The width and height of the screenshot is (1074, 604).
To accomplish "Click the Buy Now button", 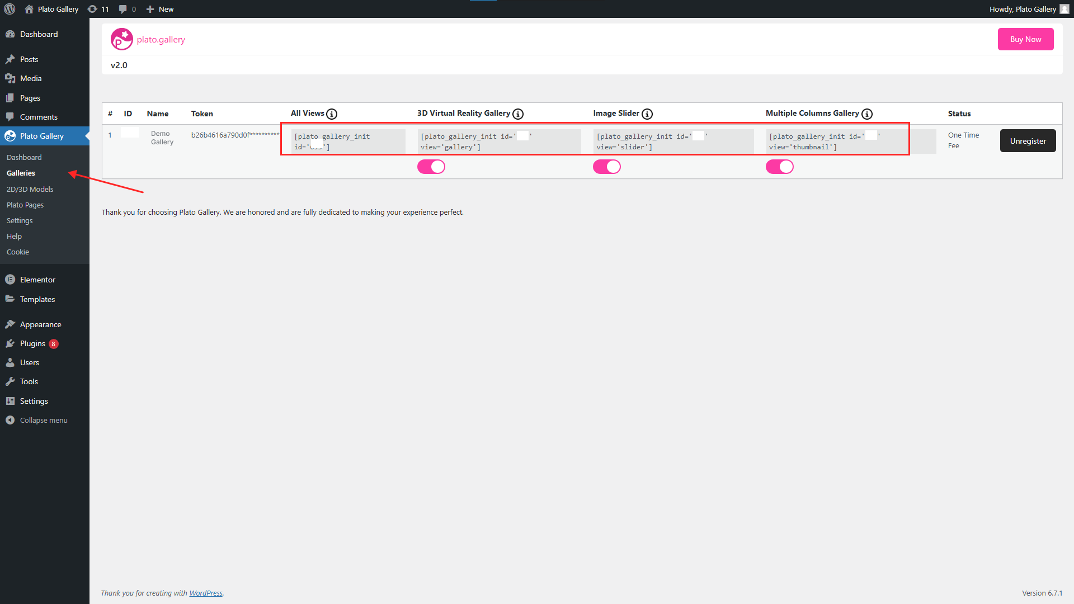I will tap(1025, 39).
